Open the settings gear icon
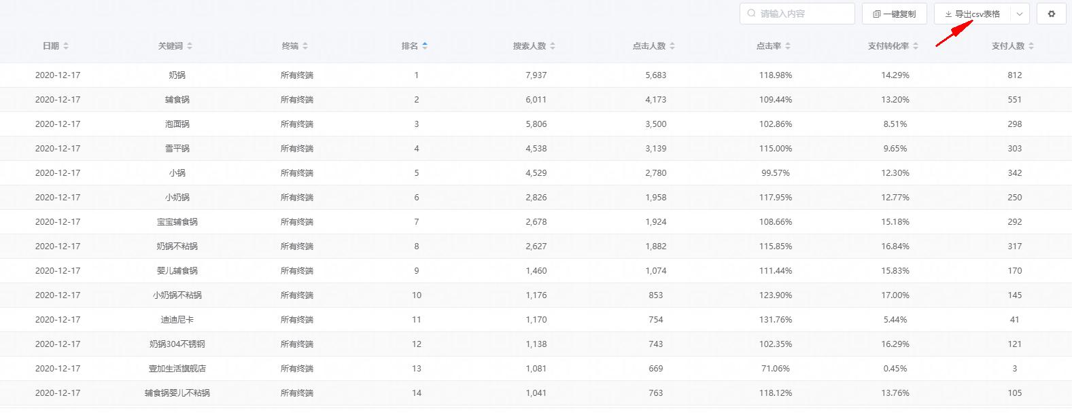Screen dimensions: 1072x419 pos(1051,14)
